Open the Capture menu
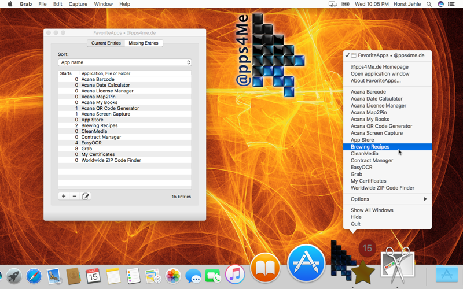 pos(78,4)
